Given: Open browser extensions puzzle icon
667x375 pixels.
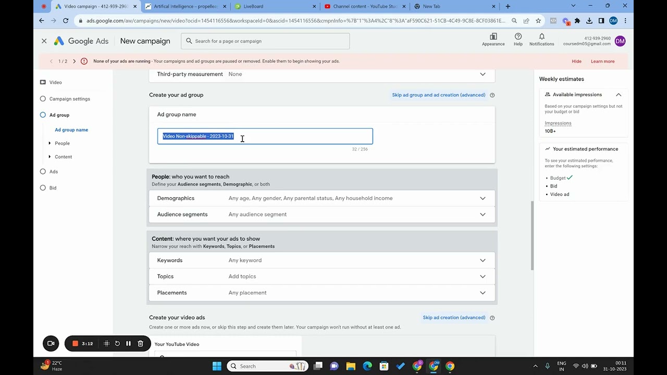Looking at the screenshot, I should 577,21.
